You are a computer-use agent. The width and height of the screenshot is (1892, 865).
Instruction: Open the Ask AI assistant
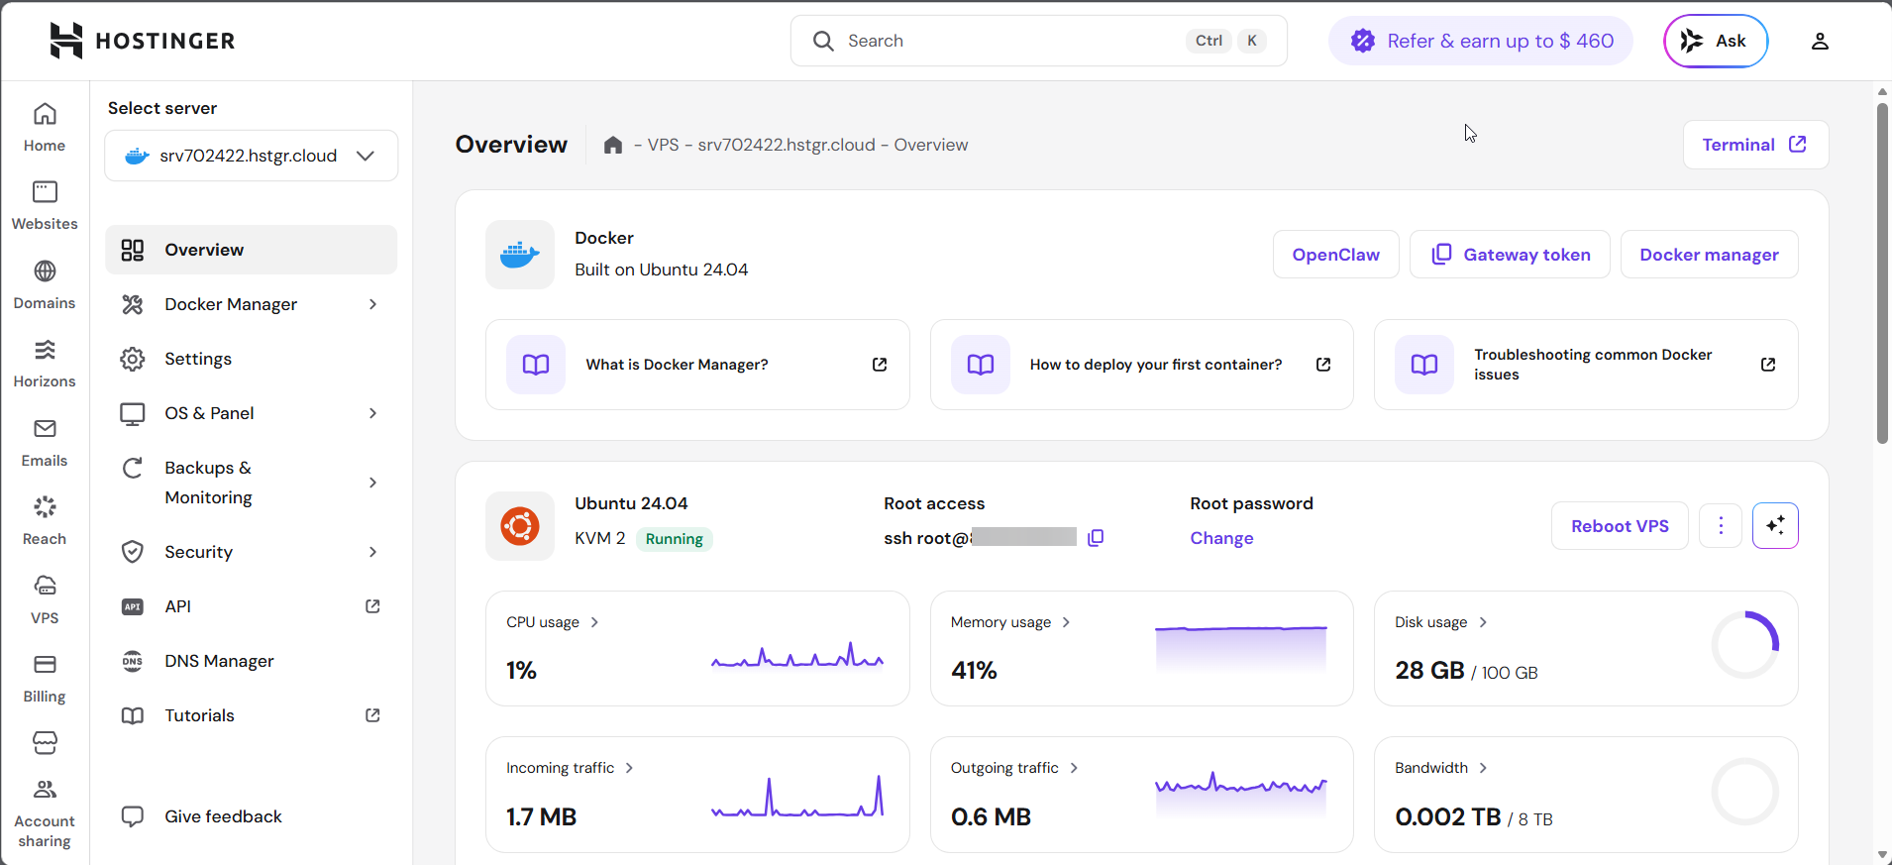click(x=1716, y=41)
